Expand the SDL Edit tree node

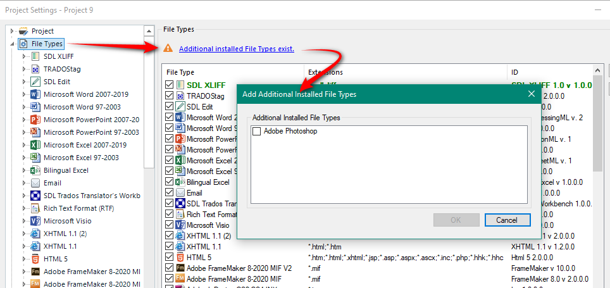(24, 82)
